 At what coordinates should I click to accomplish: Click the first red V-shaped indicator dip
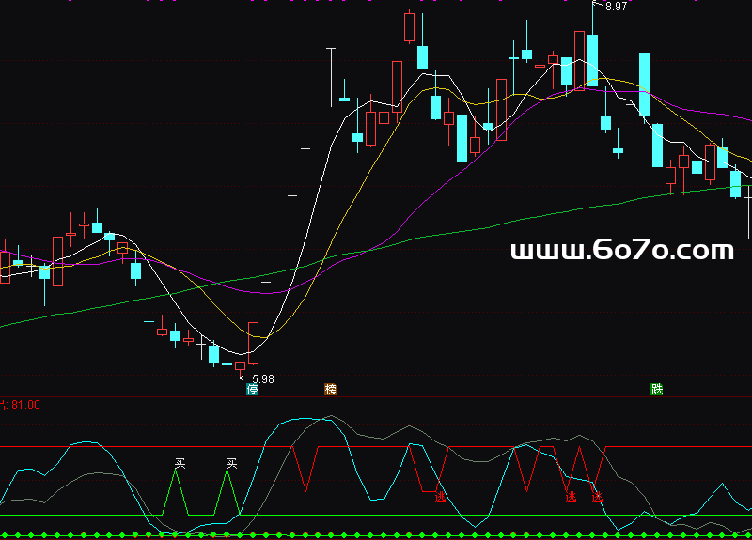click(x=305, y=470)
